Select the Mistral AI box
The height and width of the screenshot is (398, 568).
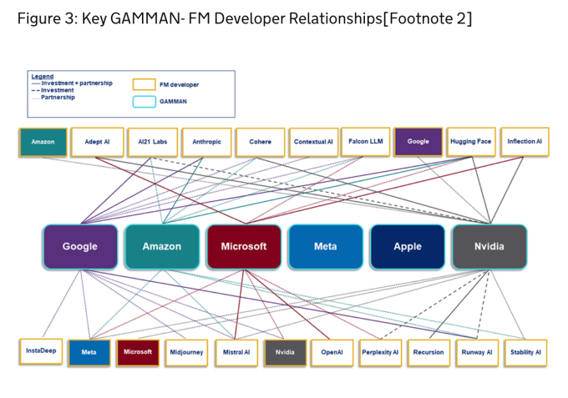pyautogui.click(x=236, y=352)
